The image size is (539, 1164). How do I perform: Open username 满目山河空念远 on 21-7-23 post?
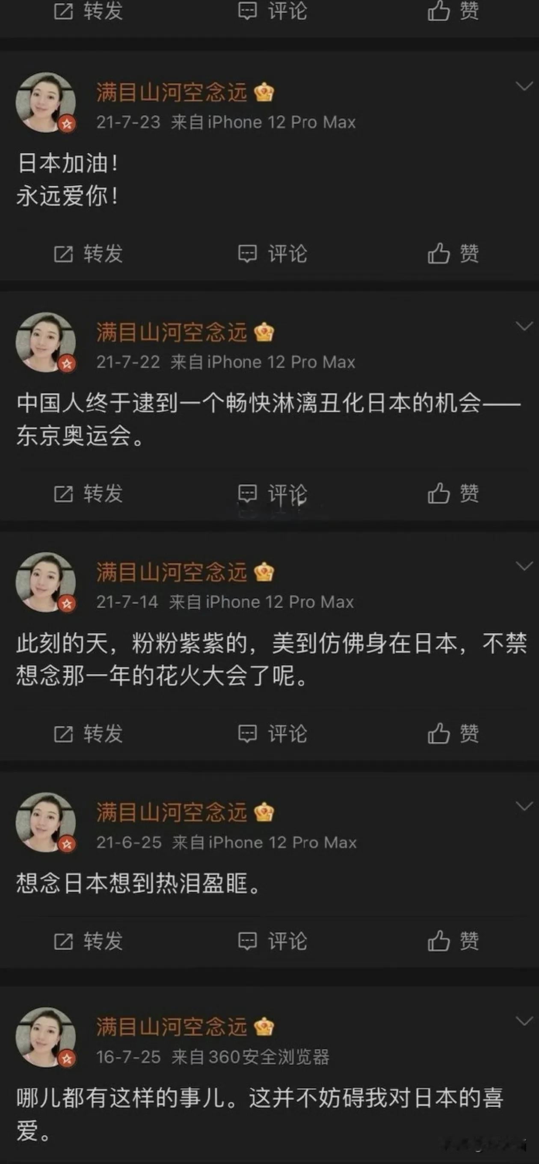(172, 92)
